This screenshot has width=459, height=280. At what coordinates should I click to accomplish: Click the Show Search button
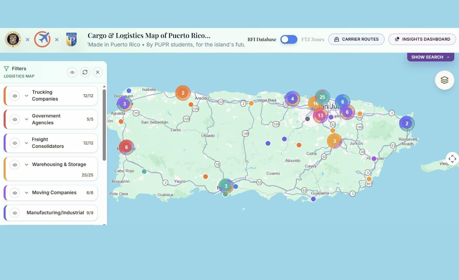click(430, 57)
